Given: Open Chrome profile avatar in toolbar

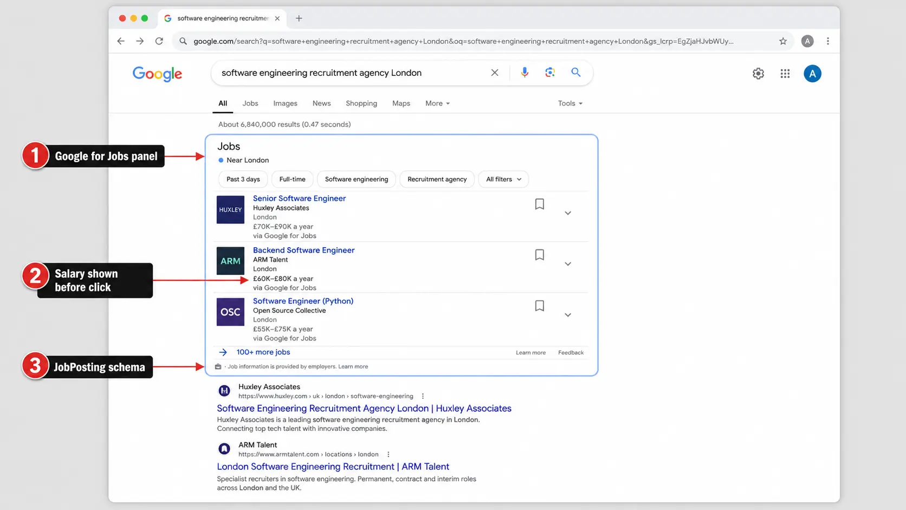Looking at the screenshot, I should pos(807,41).
